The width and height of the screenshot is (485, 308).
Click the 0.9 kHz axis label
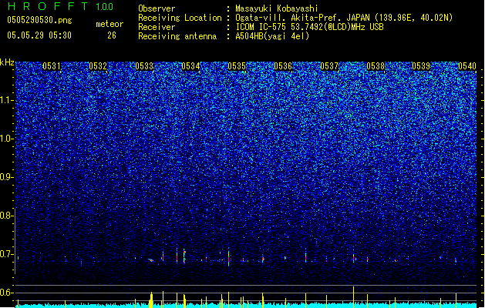[x=7, y=177]
